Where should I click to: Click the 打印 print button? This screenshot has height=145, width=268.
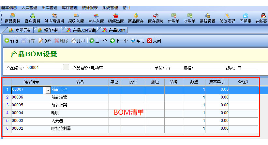[x=78, y=41]
